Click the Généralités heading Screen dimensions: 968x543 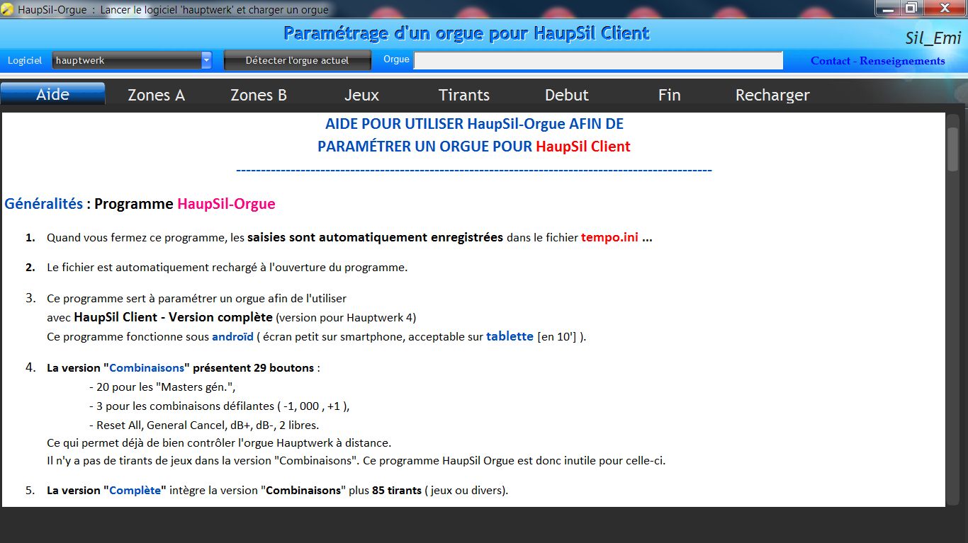pyautogui.click(x=44, y=204)
